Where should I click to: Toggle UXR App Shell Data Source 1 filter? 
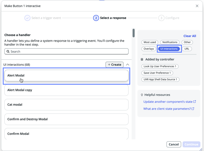(x=160, y=79)
